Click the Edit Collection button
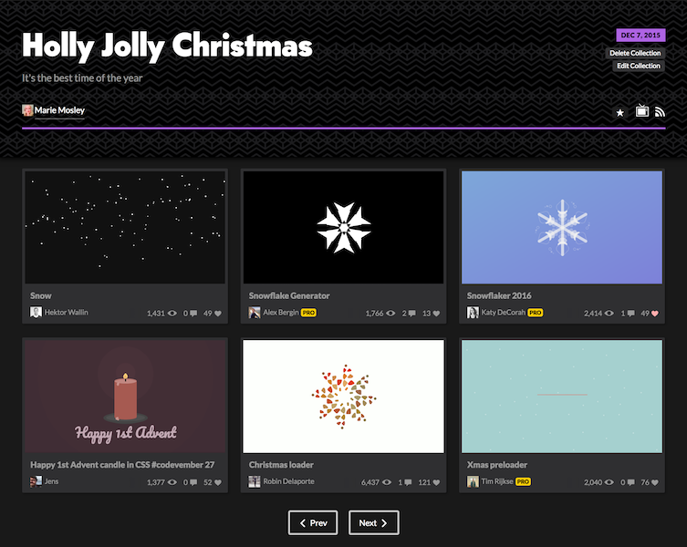Viewport: 687px width, 547px height. pos(639,66)
